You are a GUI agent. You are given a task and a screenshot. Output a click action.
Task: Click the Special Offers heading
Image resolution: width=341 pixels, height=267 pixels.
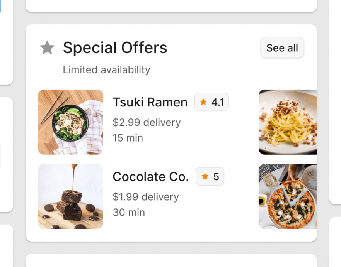115,48
